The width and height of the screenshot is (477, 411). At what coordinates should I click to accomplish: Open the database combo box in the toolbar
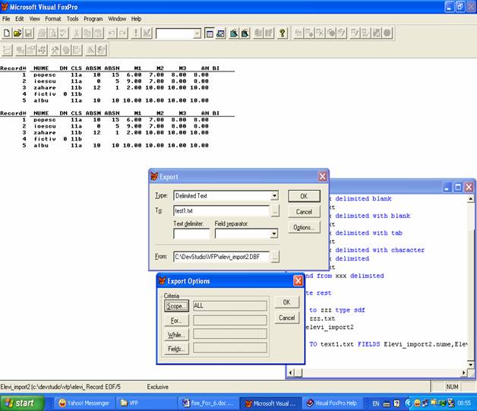(x=197, y=33)
